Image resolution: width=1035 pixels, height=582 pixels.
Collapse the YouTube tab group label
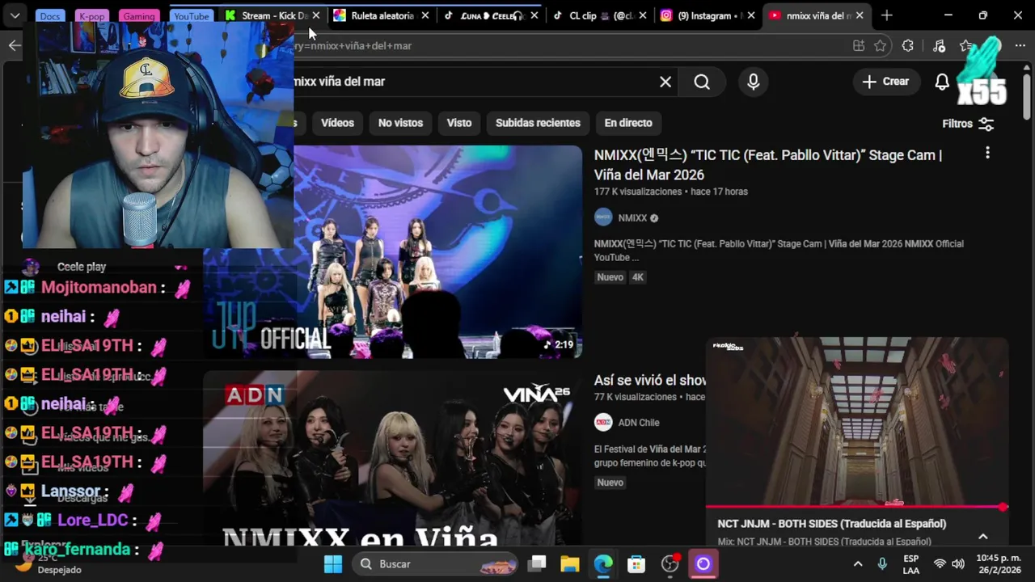(x=192, y=16)
